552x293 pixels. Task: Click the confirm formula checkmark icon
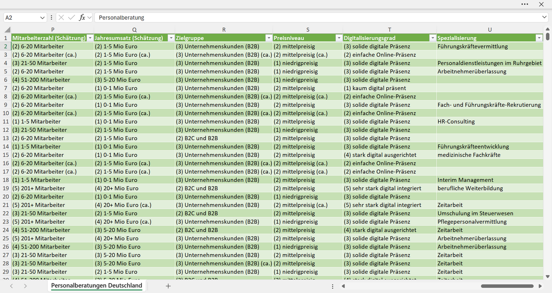(71, 18)
